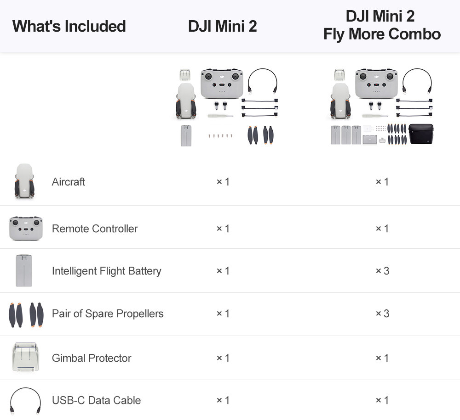Select the Gimbal Protector icon
Screen dimensions: 460x420
(x=25, y=357)
